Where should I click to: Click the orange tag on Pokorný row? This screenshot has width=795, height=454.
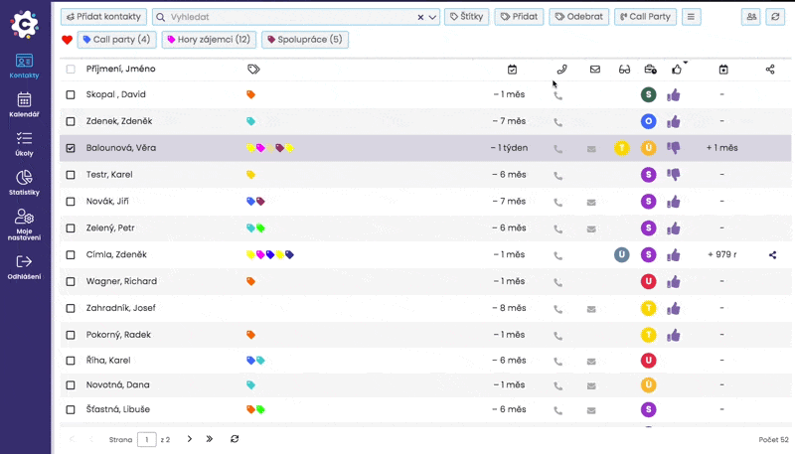(251, 336)
